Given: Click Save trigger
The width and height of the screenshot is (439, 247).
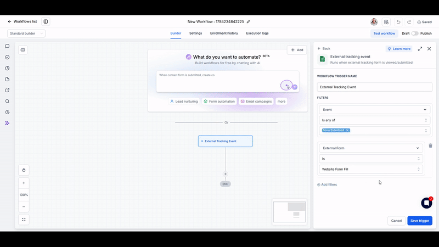Looking at the screenshot, I should [420, 221].
